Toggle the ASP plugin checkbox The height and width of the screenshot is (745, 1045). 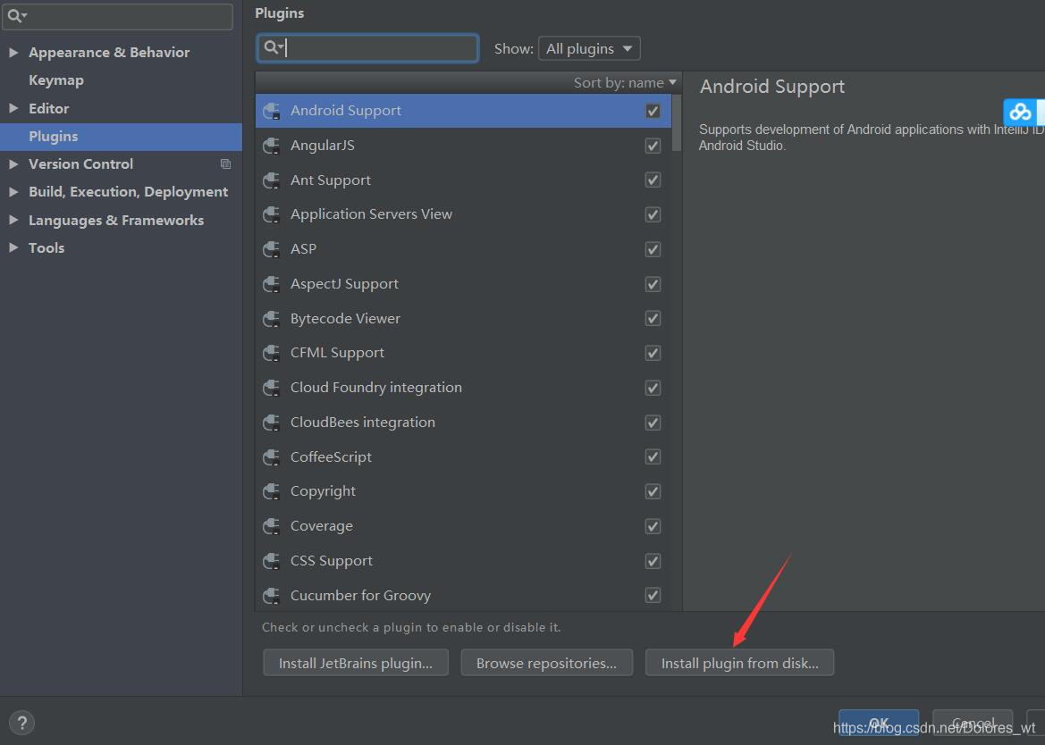click(653, 249)
